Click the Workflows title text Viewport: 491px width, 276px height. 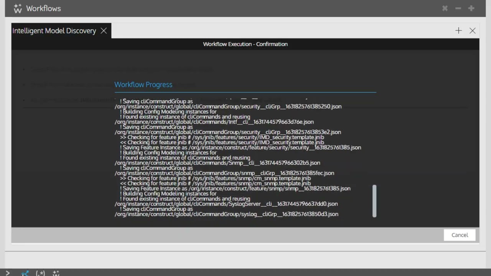[43, 8]
